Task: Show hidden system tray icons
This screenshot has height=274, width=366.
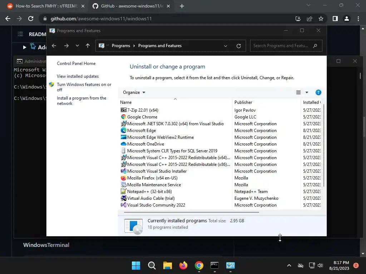Action: (289, 265)
